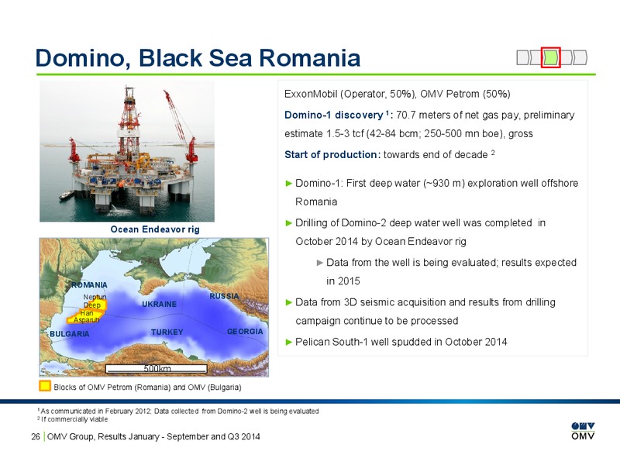Click 'October 2014 by Ocean Endeavor rig' line
This screenshot has height=465, width=620.
[x=381, y=242]
